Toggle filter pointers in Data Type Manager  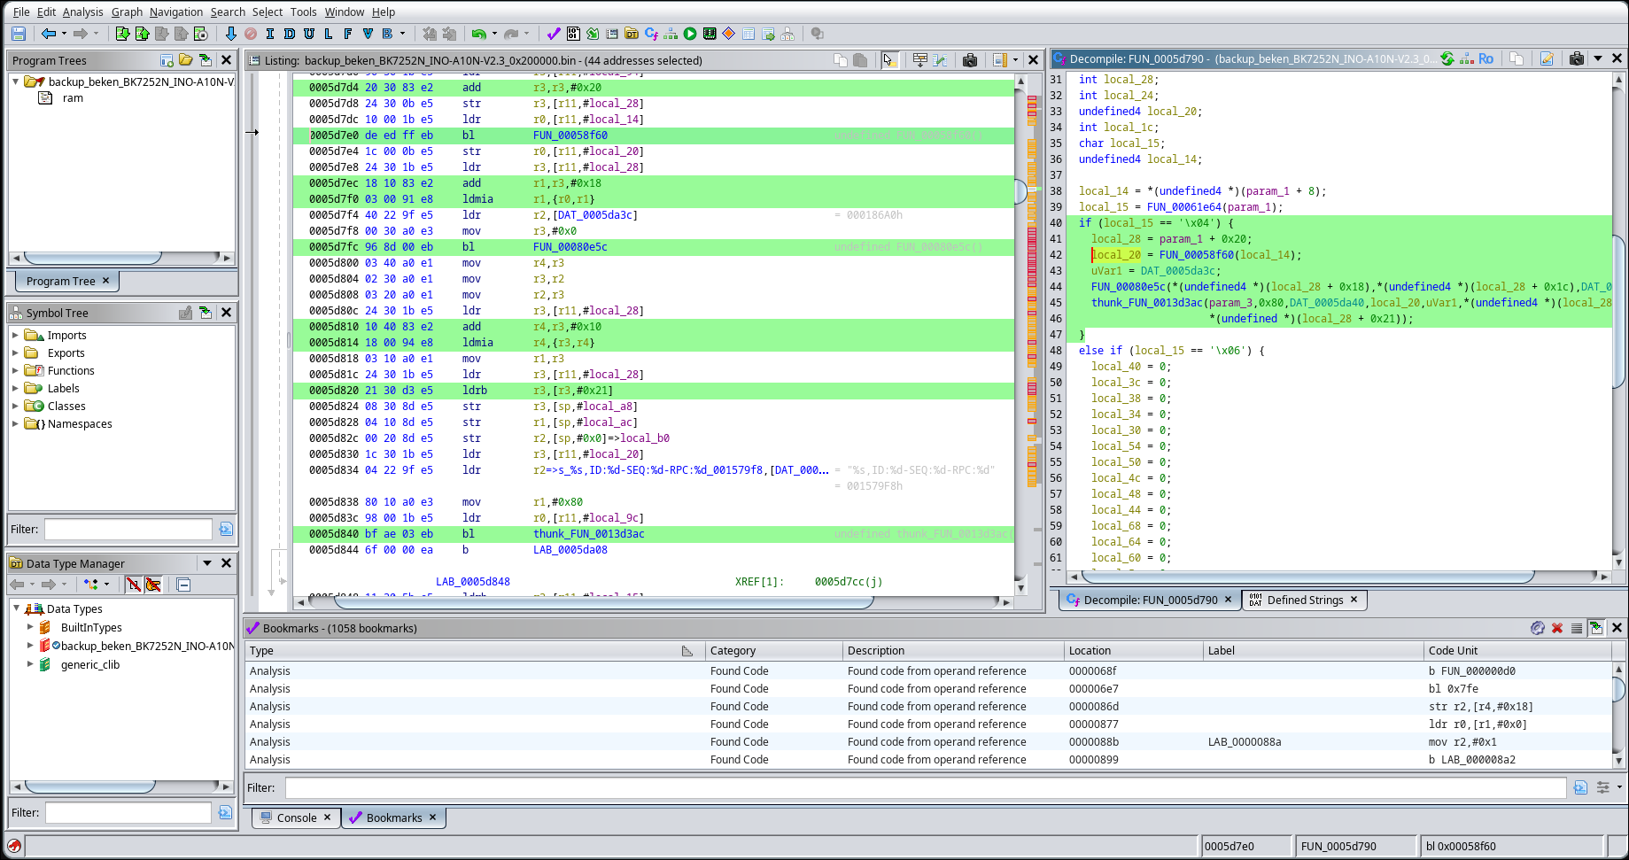153,585
